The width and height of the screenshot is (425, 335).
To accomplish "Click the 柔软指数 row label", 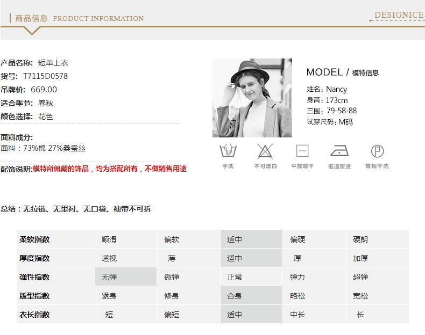I will 34,239.
